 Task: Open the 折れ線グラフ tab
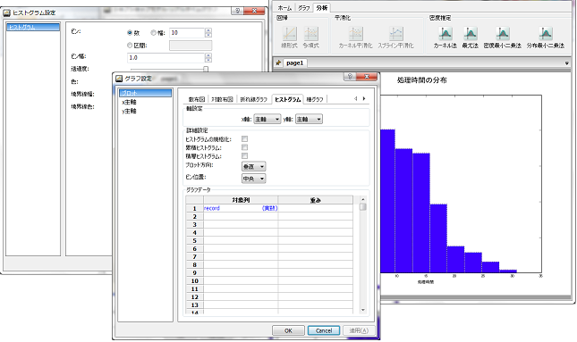pos(253,99)
